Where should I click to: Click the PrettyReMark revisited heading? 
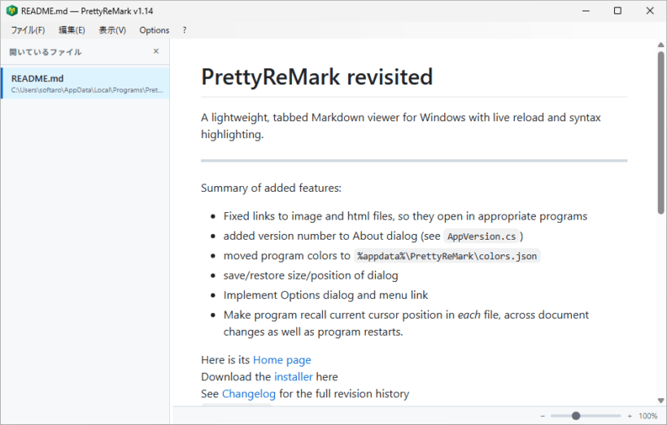click(x=317, y=77)
